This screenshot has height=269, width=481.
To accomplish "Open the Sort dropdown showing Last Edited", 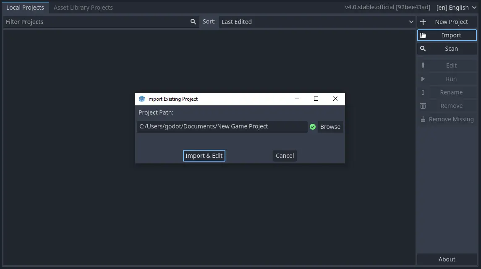I will click(317, 22).
